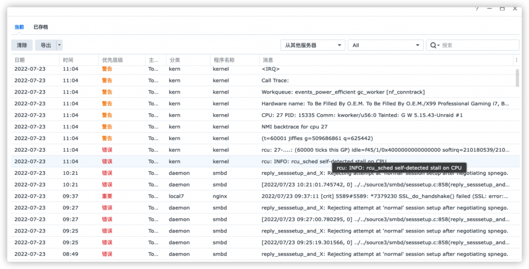This screenshot has height=269, width=529.
Task: Select the 'NMI backtrace for cpu 27' row
Action: [x=265, y=127]
